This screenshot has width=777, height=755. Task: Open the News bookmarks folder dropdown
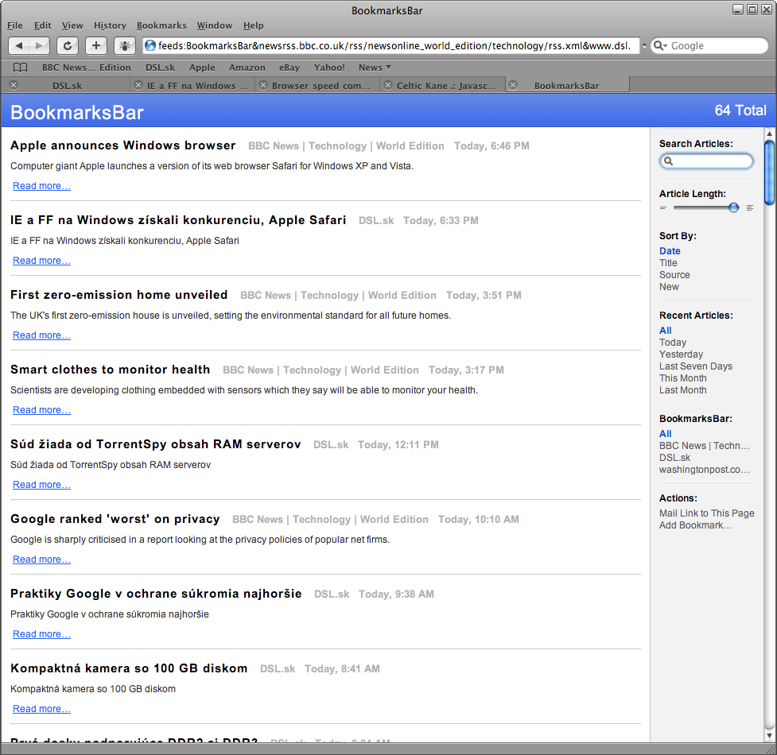(375, 68)
